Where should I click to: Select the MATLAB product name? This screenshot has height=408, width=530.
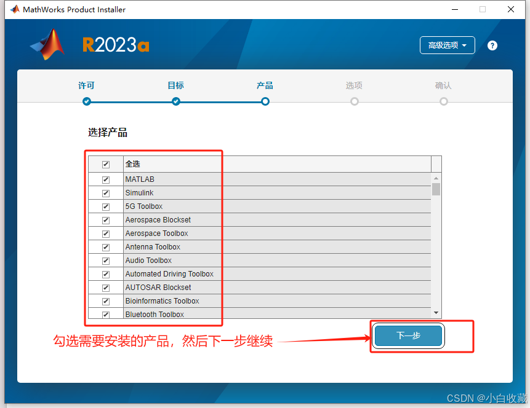tap(140, 179)
